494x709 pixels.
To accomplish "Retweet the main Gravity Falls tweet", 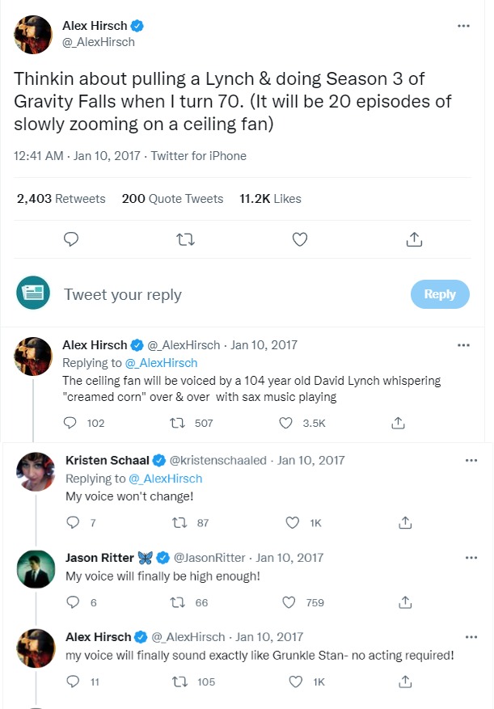I will [x=185, y=239].
